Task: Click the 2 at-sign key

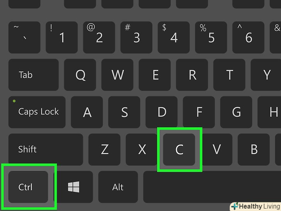Action: point(99,37)
